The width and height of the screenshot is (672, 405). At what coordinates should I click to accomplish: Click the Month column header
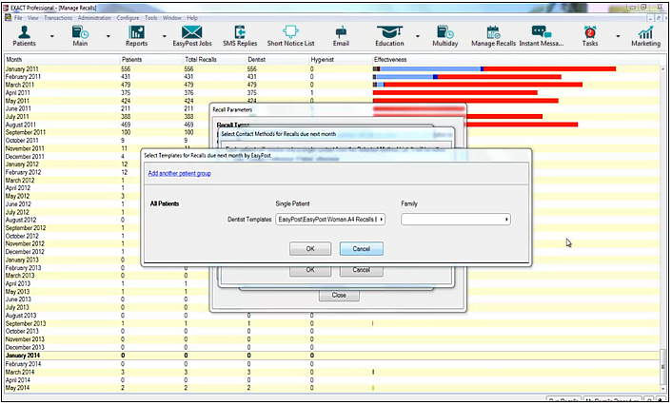62,60
